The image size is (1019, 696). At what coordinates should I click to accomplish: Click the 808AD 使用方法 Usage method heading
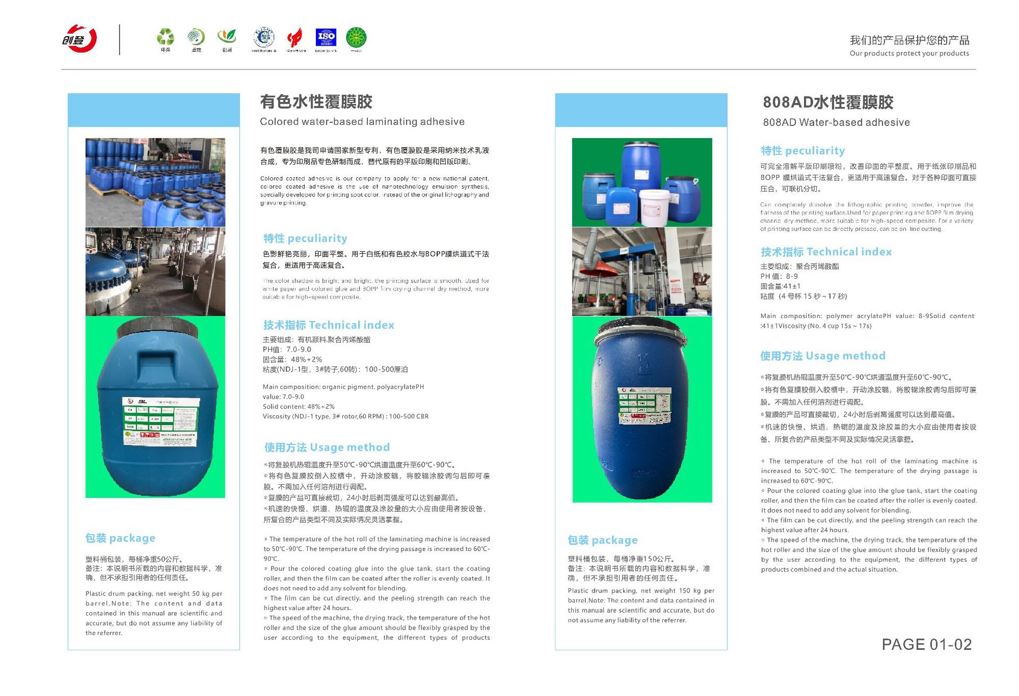tap(822, 356)
